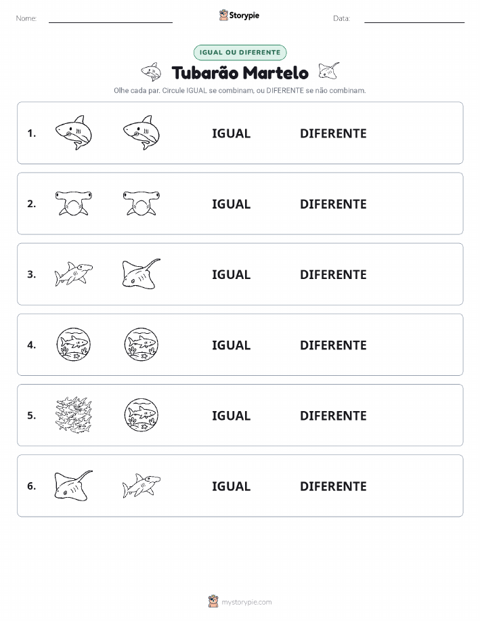
Task: Select the first shark image in row 1
Action: tap(74, 133)
